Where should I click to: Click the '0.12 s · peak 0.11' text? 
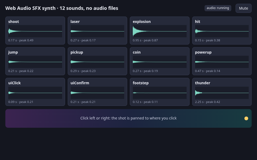[145, 102]
